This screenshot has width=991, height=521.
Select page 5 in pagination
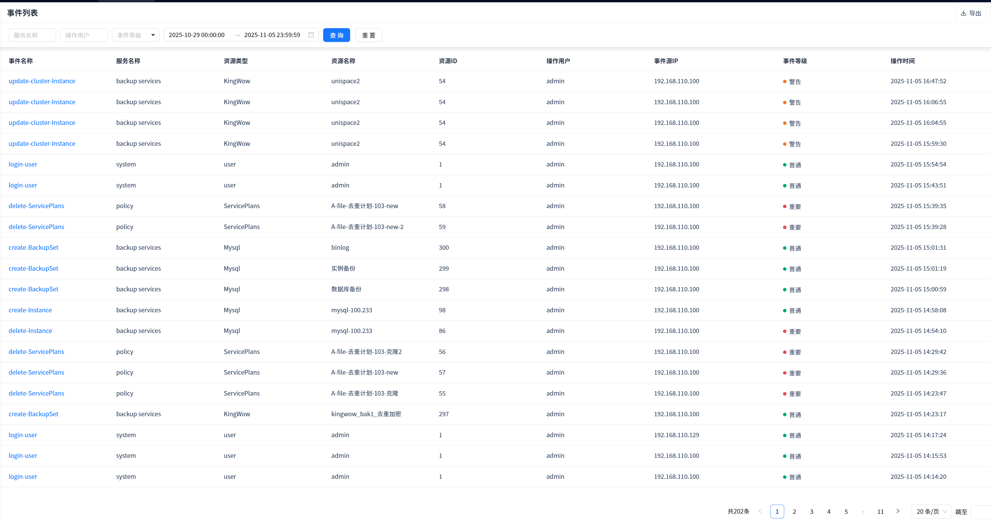846,512
